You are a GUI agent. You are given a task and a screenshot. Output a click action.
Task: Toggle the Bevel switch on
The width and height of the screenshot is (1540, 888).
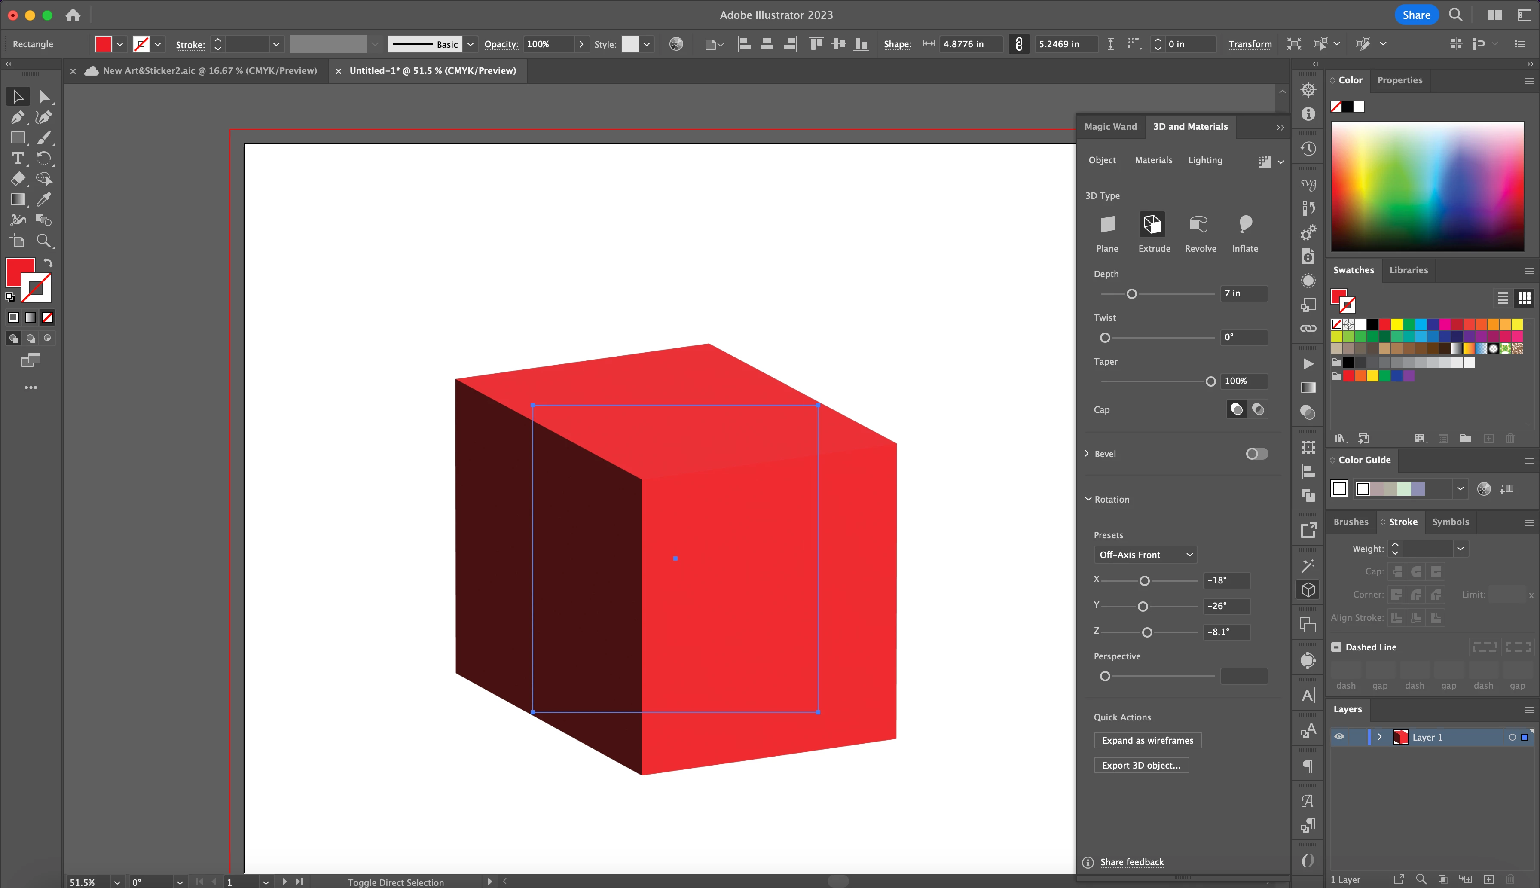(1256, 454)
